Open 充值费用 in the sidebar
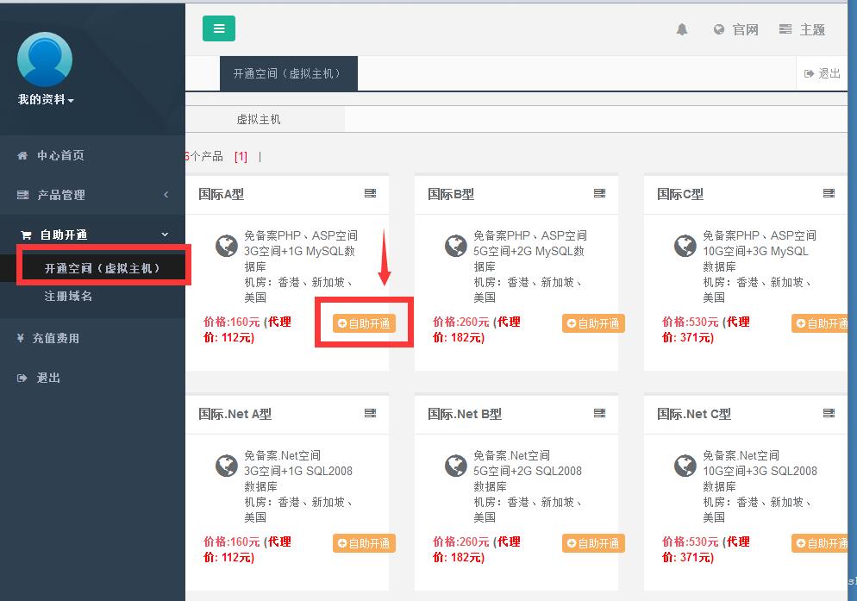The width and height of the screenshot is (857, 601). [55, 339]
